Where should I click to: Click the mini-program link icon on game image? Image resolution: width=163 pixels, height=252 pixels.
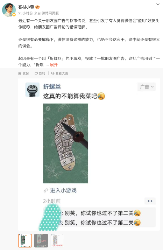tap(48, 108)
